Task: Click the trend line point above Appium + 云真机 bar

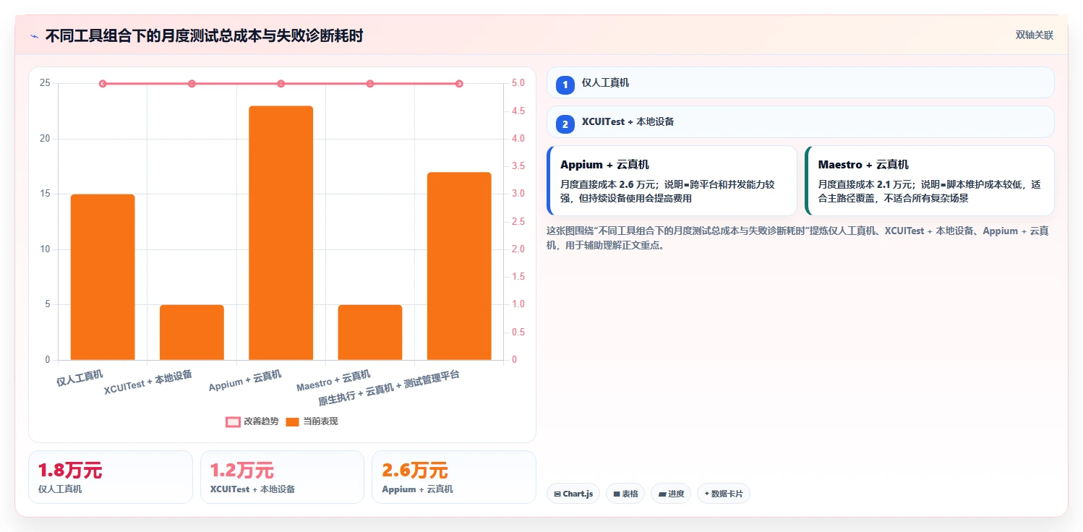Action: pyautogui.click(x=281, y=84)
